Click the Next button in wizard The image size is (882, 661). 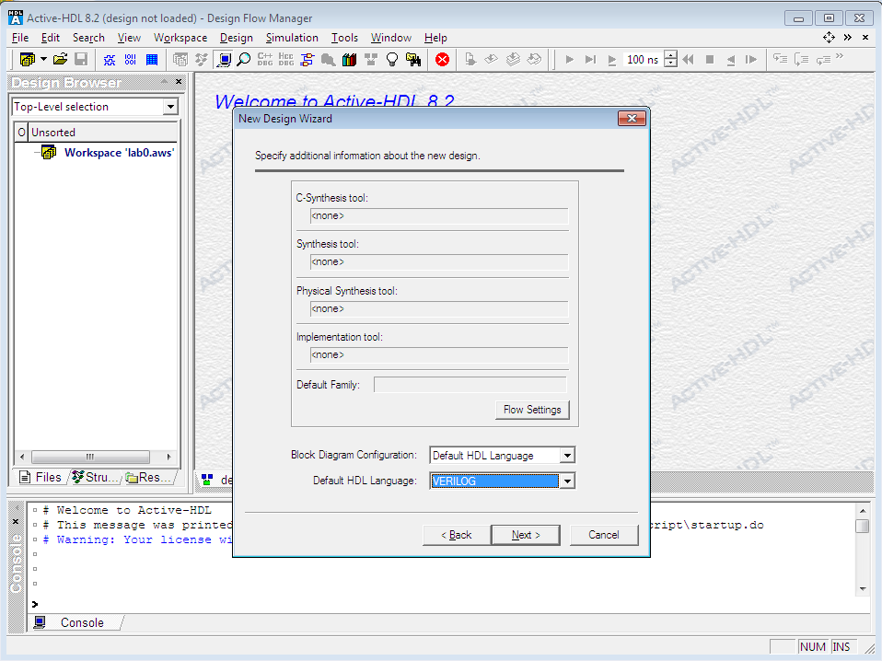tap(526, 535)
